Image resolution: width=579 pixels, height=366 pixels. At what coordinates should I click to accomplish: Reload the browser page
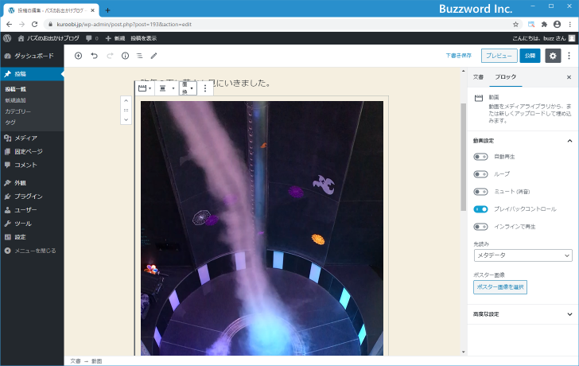tap(35, 25)
